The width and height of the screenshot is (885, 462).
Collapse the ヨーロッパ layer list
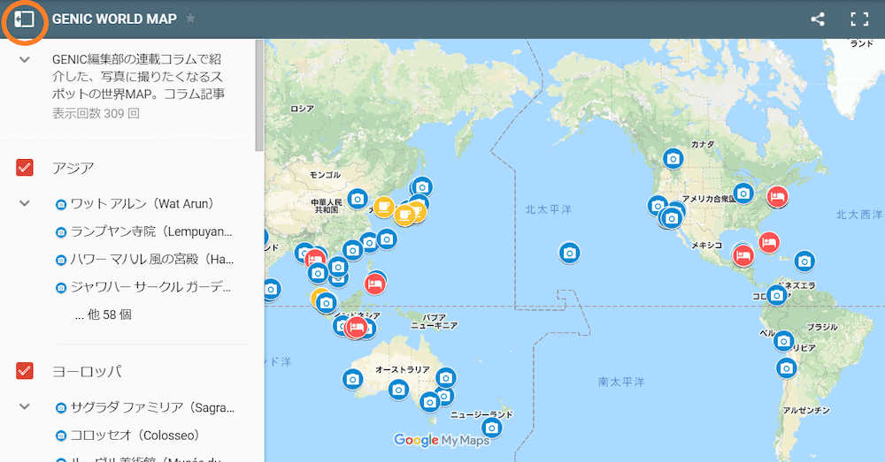point(25,407)
